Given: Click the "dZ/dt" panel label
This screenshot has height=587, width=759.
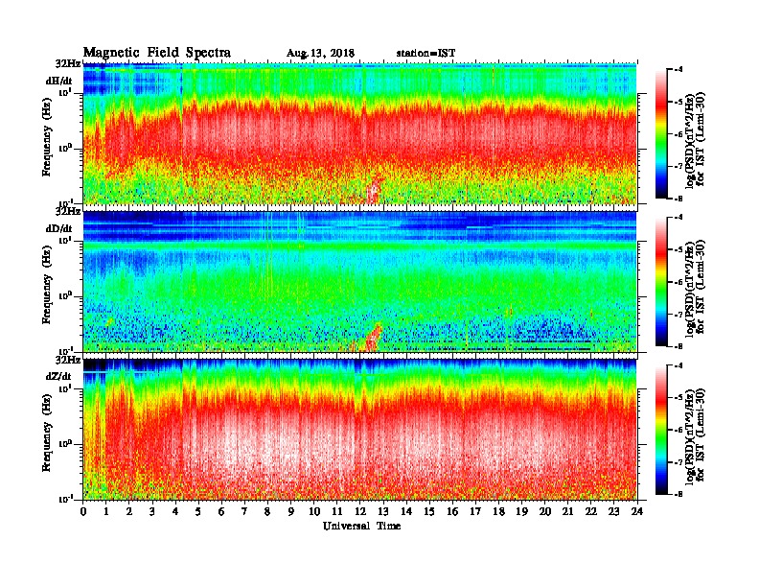Looking at the screenshot, I should (x=58, y=376).
